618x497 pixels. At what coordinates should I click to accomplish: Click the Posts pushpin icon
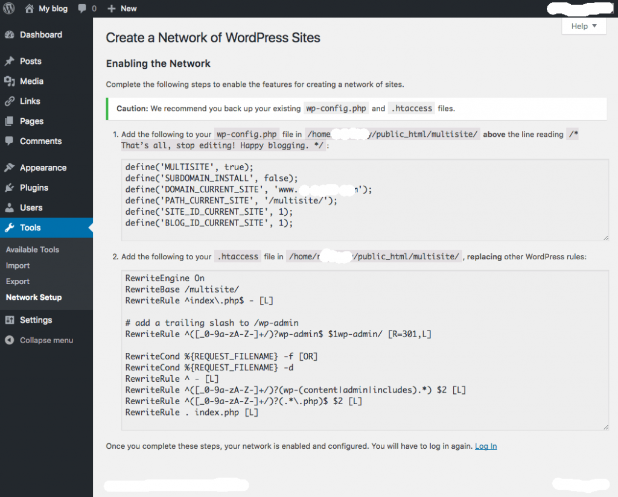click(x=10, y=61)
